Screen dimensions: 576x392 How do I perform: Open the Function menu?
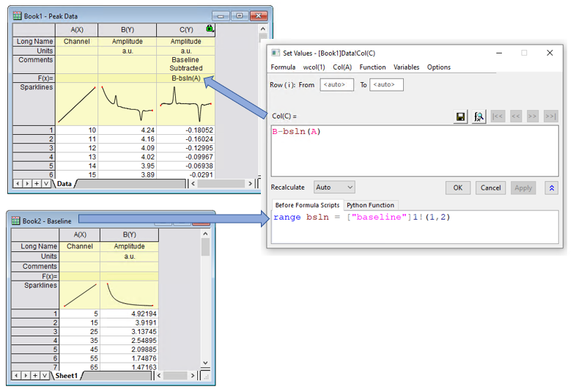point(372,67)
